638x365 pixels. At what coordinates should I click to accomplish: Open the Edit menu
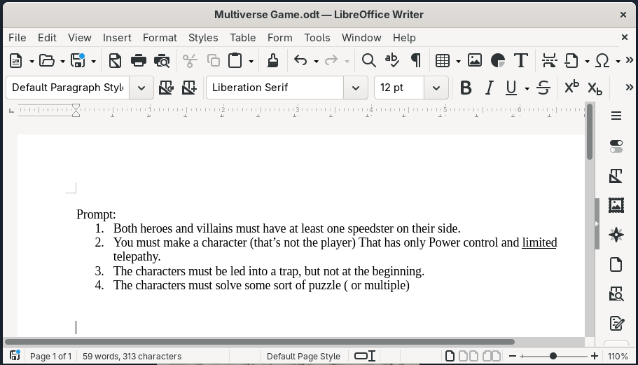[47, 38]
